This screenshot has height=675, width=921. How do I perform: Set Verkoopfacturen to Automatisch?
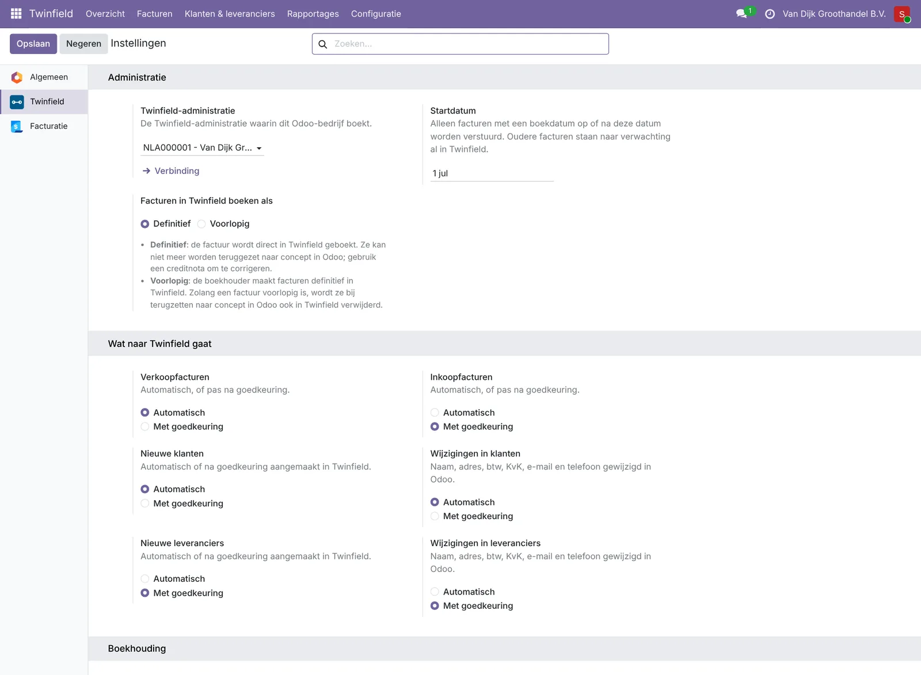[145, 413]
